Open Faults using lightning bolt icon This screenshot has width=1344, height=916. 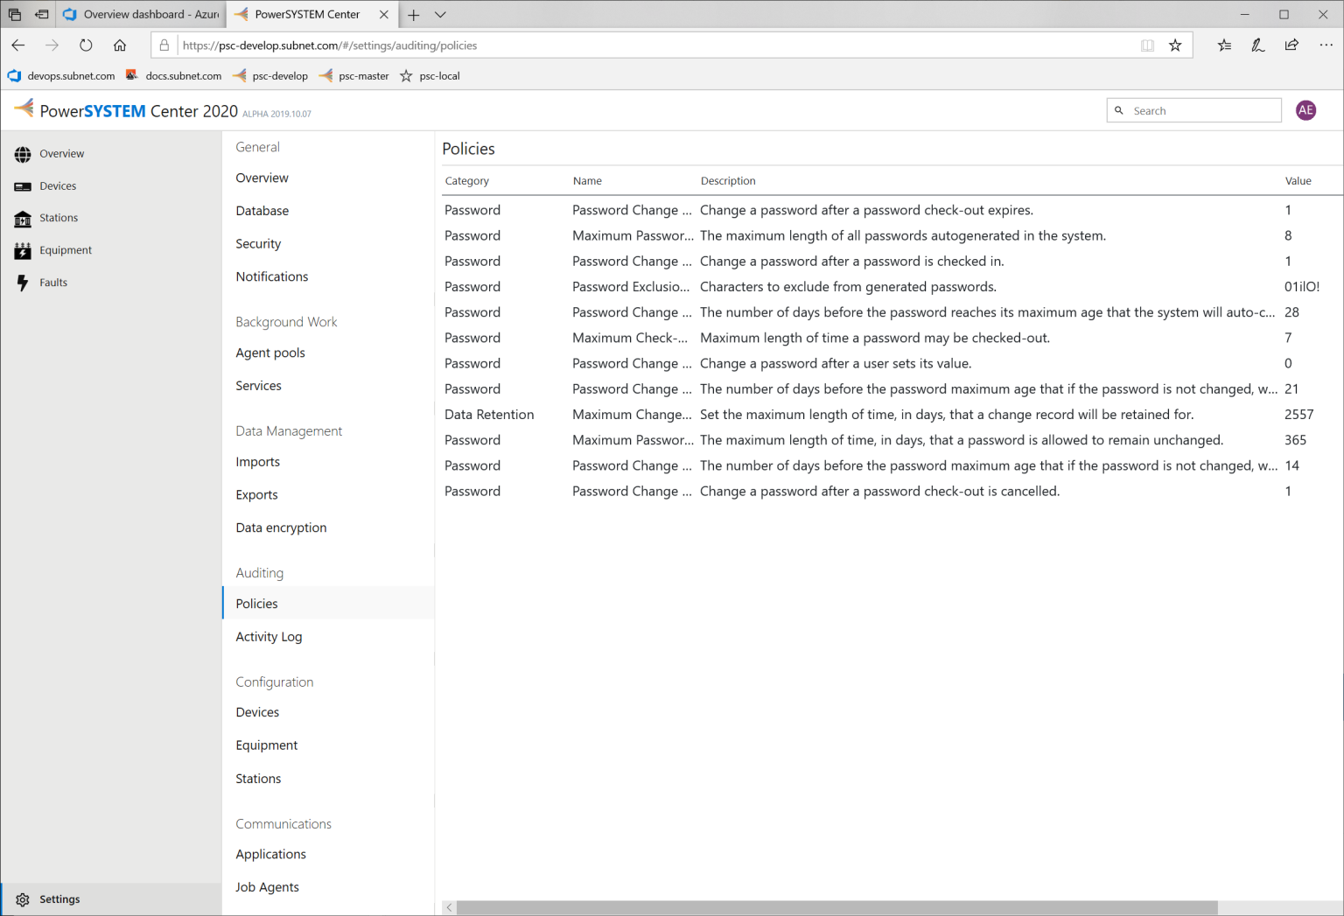click(23, 283)
